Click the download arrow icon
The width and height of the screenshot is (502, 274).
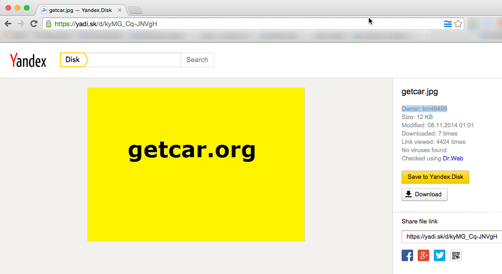point(408,194)
